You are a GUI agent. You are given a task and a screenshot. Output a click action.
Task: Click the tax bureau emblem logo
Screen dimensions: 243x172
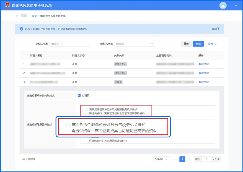pyautogui.click(x=7, y=6)
